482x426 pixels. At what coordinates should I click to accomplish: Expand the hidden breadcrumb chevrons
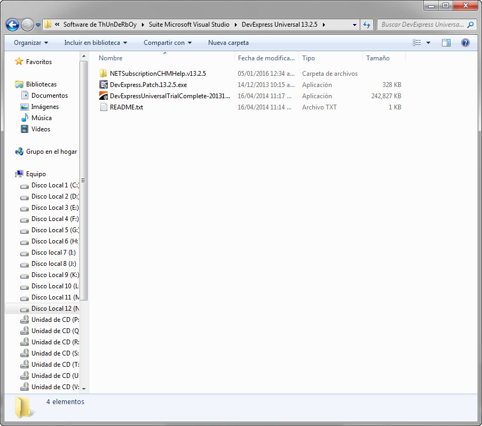click(57, 25)
